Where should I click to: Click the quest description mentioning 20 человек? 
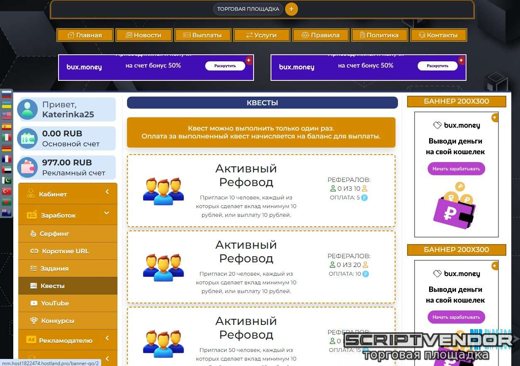[246, 283]
